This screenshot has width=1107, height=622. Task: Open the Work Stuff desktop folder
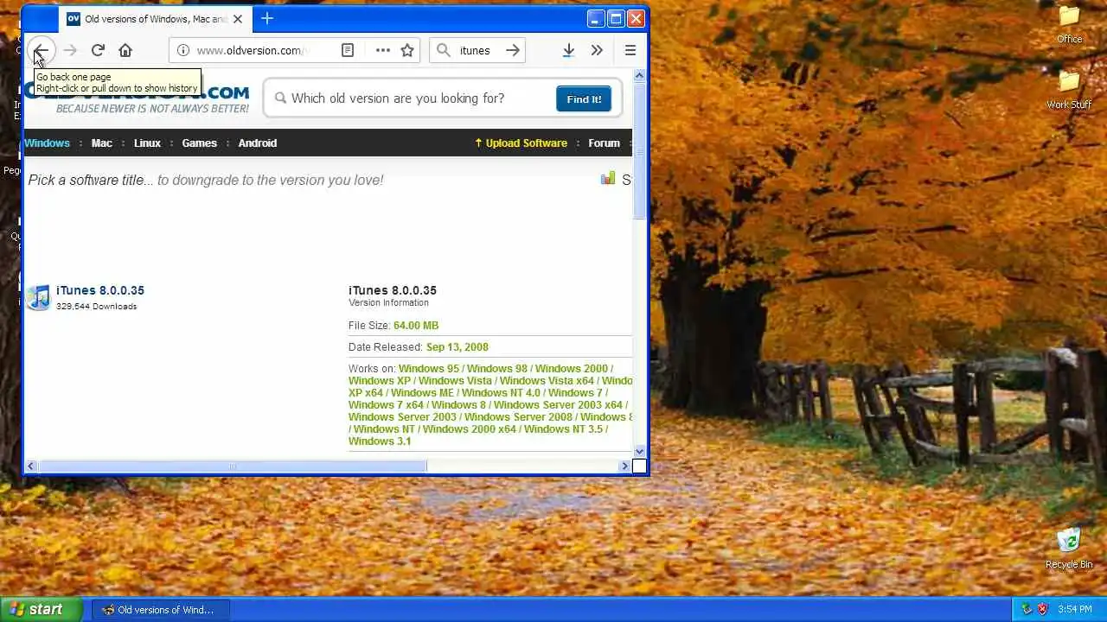(x=1070, y=90)
